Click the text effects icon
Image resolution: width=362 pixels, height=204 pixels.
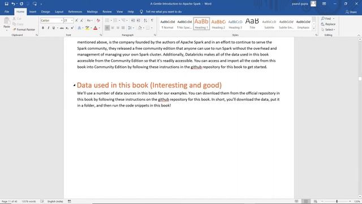tap(79, 28)
